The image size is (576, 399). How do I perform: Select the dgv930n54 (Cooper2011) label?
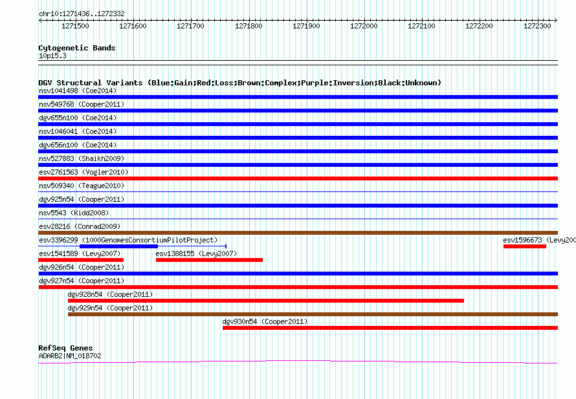click(x=265, y=321)
